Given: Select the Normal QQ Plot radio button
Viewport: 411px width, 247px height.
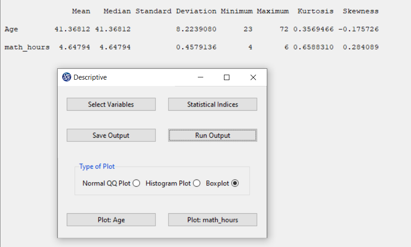Looking at the screenshot, I should [136, 183].
